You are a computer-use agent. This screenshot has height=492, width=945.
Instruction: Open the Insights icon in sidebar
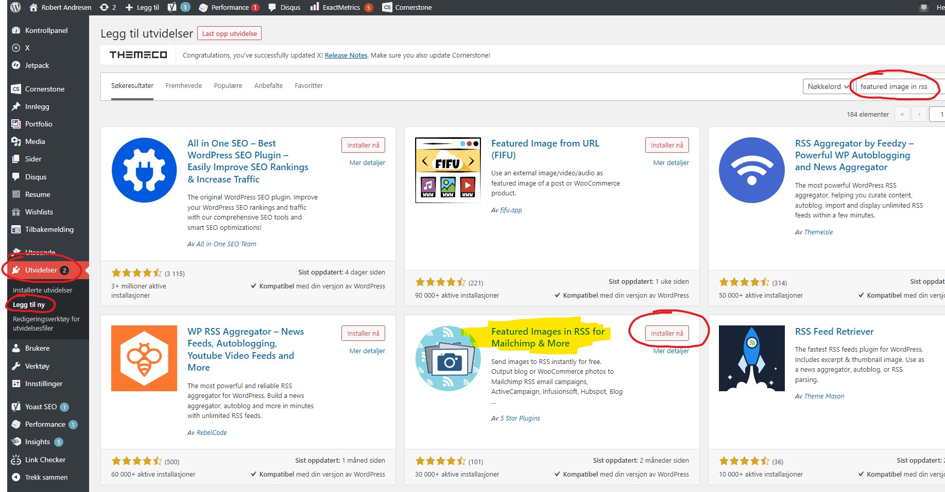coord(16,442)
